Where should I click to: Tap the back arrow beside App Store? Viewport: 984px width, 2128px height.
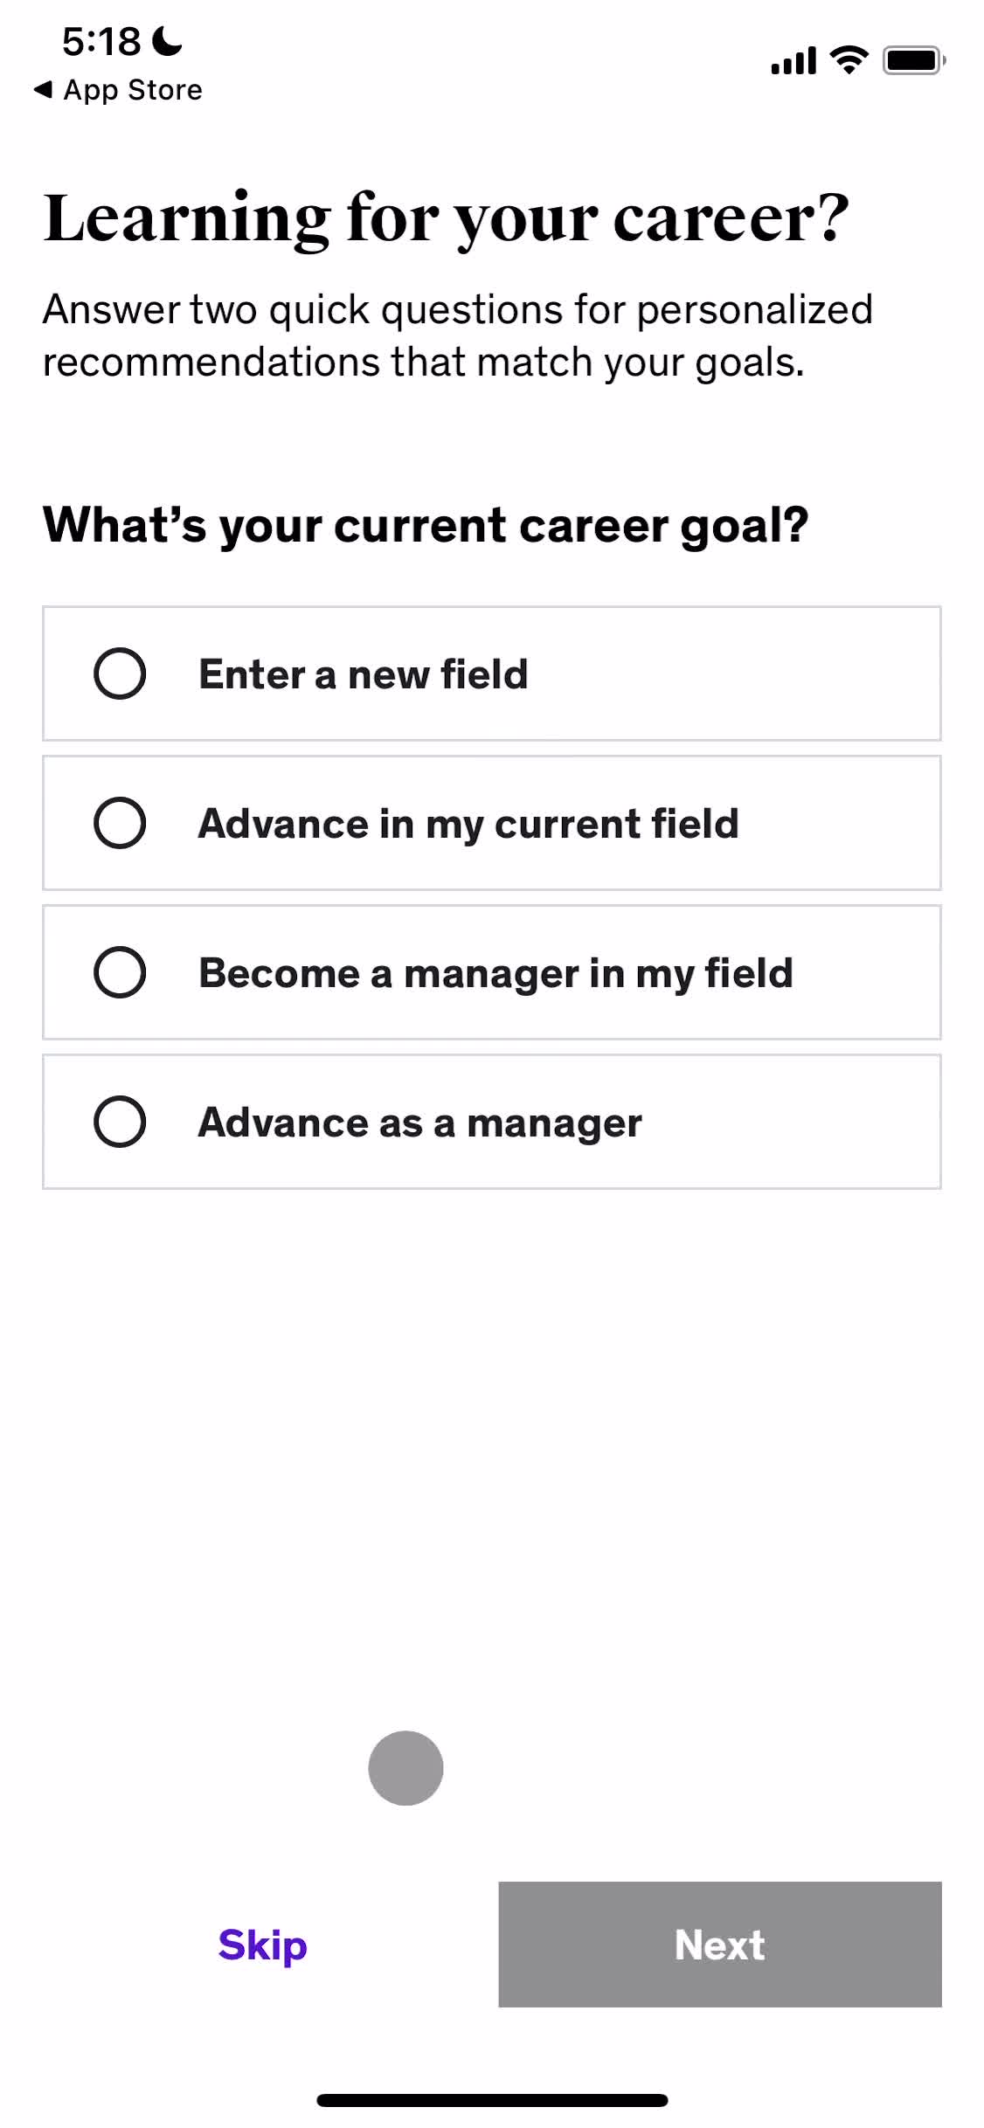(x=42, y=89)
